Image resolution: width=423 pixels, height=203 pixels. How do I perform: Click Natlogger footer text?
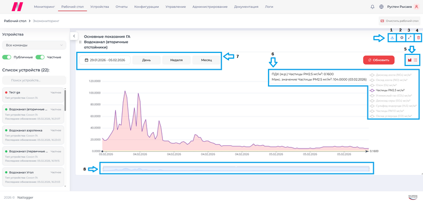pyautogui.click(x=25, y=197)
